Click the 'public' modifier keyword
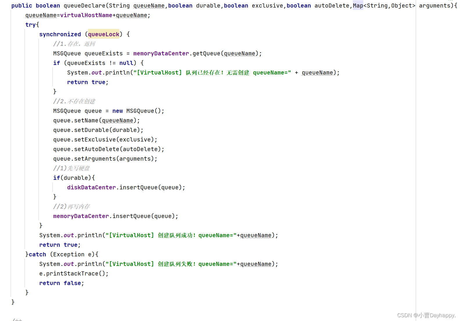Screen dimensions: 460x321 [22, 6]
